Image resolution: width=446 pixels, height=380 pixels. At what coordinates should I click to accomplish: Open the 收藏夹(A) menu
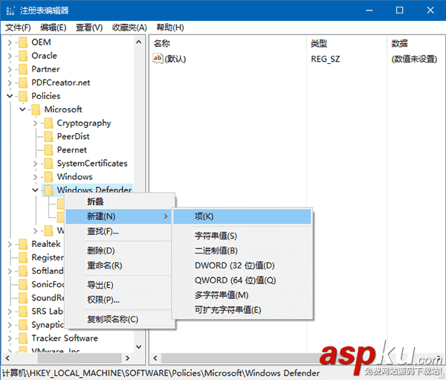129,28
